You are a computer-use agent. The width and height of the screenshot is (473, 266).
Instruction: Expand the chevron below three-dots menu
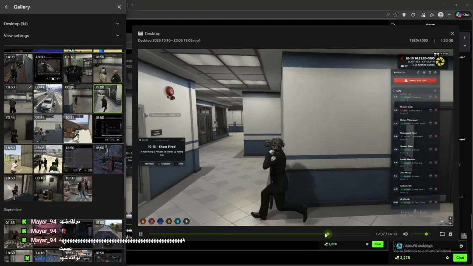(x=465, y=46)
